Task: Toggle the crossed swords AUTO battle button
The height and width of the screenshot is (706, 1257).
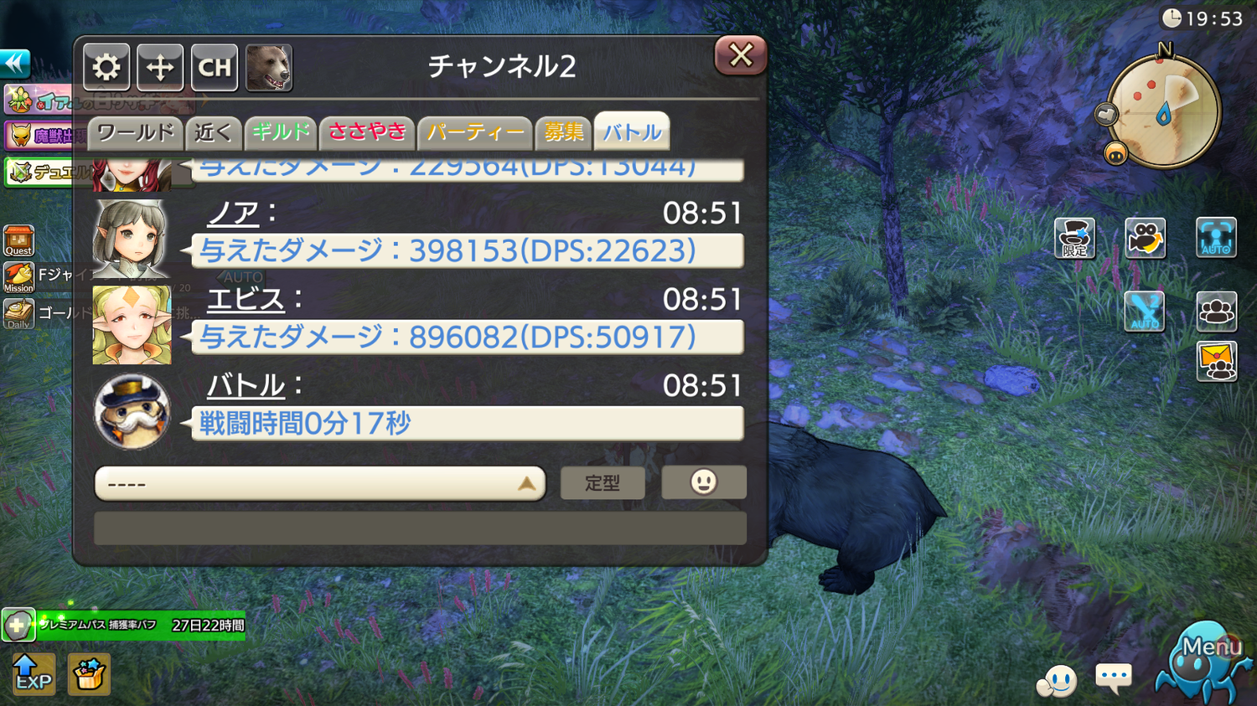Action: [x=1145, y=312]
